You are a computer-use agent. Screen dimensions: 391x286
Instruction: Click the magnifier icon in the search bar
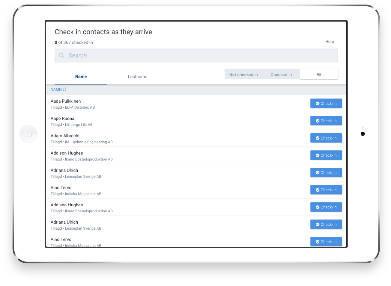(61, 55)
